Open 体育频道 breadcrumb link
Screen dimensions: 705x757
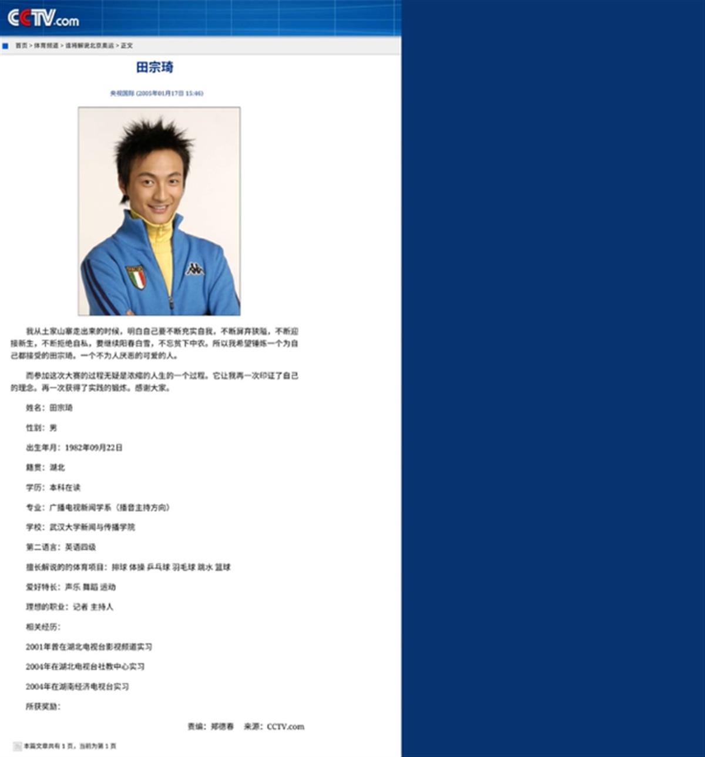pos(46,46)
